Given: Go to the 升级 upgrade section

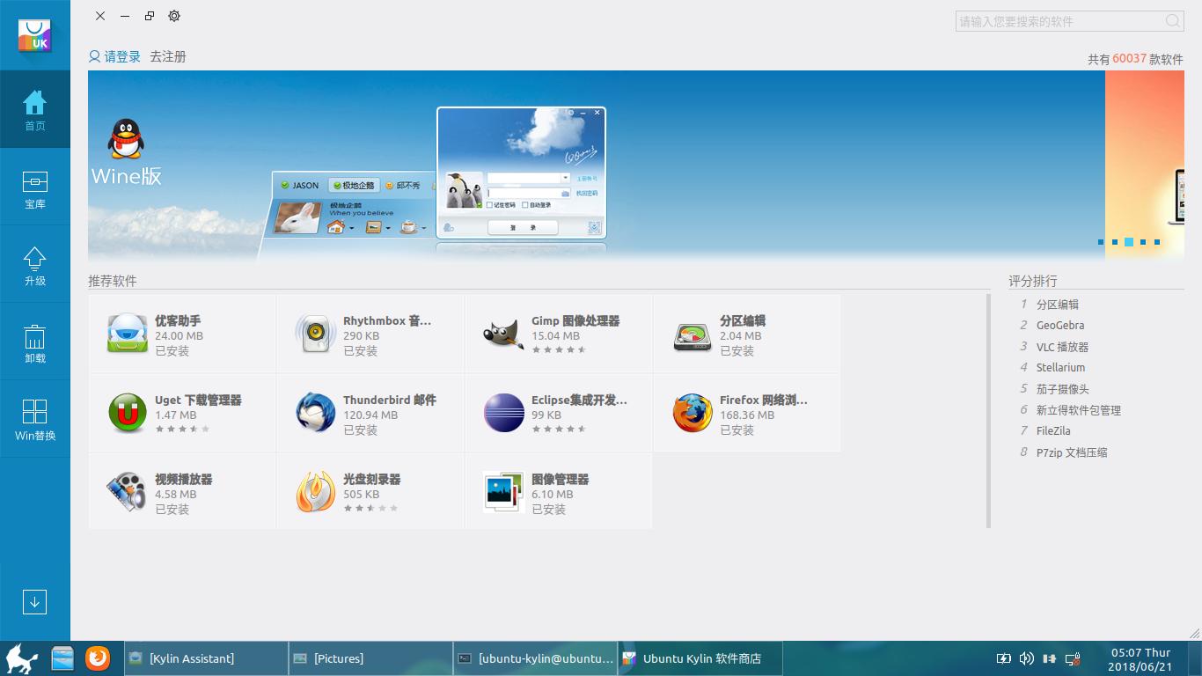Looking at the screenshot, I should tap(35, 265).
